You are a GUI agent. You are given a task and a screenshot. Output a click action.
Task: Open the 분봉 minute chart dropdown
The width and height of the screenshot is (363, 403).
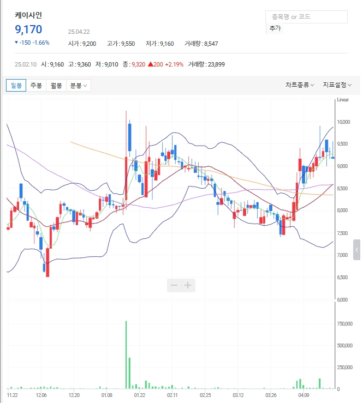coord(79,85)
